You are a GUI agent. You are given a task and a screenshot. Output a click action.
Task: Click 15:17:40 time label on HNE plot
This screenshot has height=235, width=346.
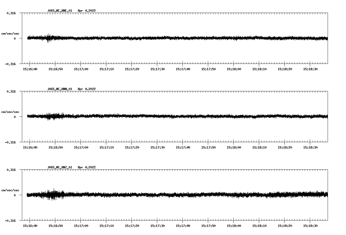183,69
